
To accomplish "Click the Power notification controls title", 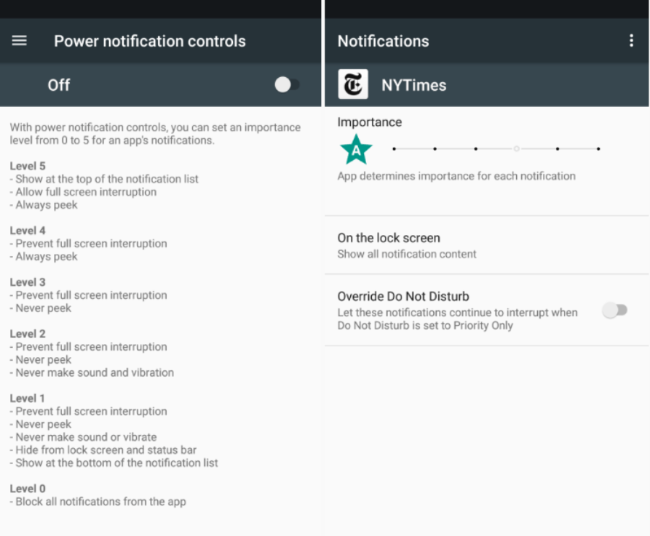I will (150, 41).
